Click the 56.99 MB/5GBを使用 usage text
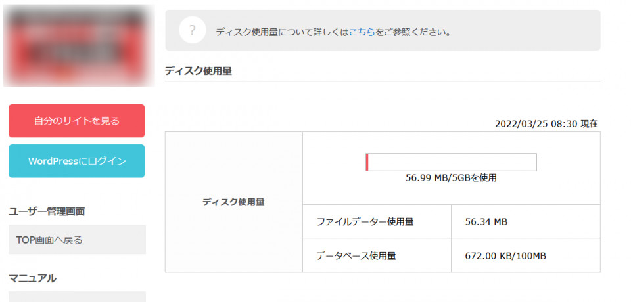 click(451, 178)
